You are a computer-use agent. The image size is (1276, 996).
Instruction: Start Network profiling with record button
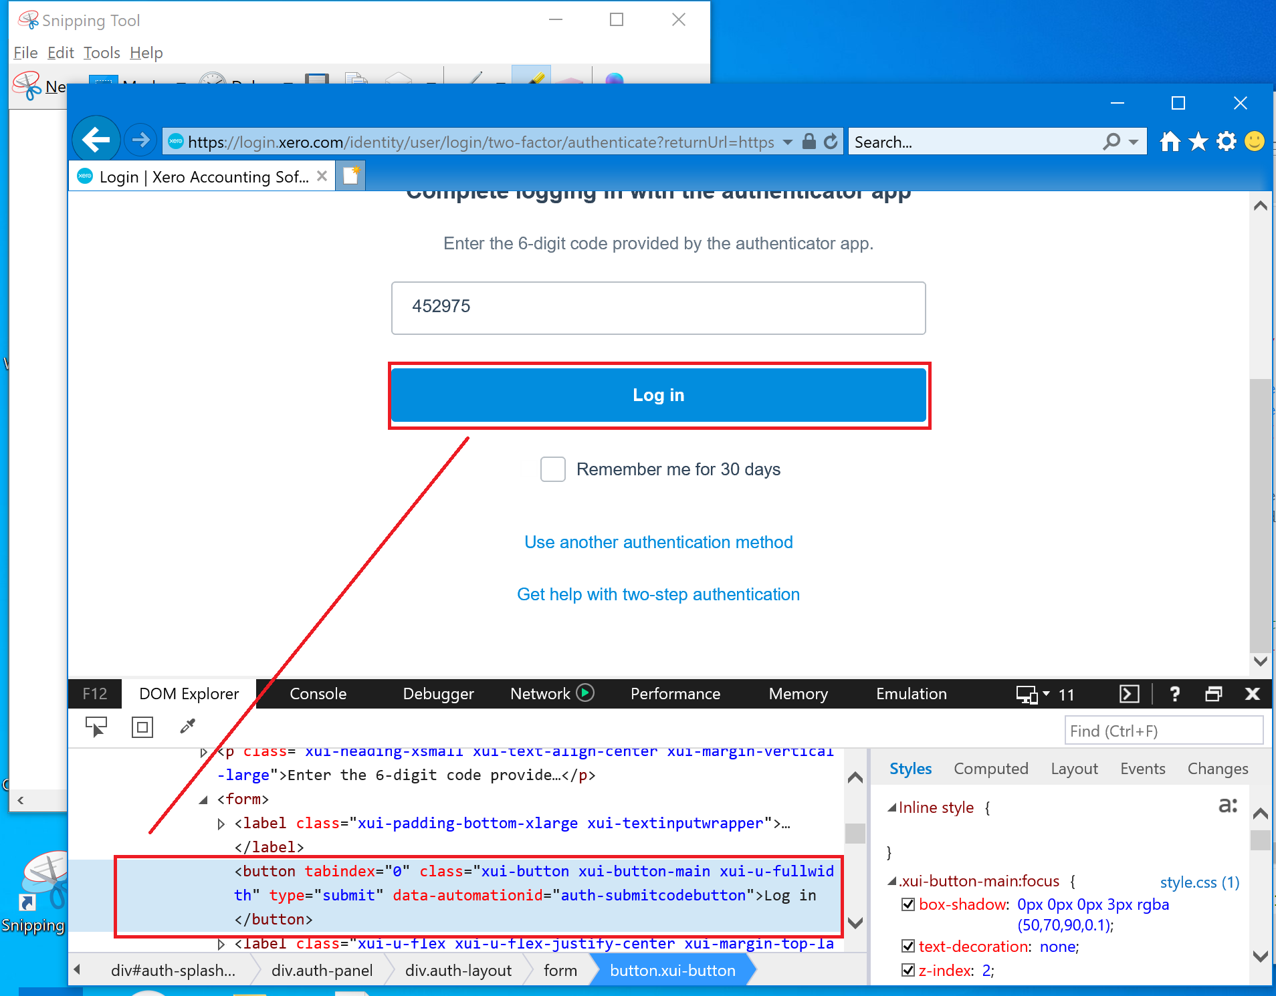tap(585, 693)
